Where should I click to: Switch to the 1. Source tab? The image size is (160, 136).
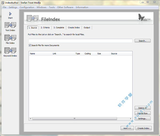click(33, 28)
